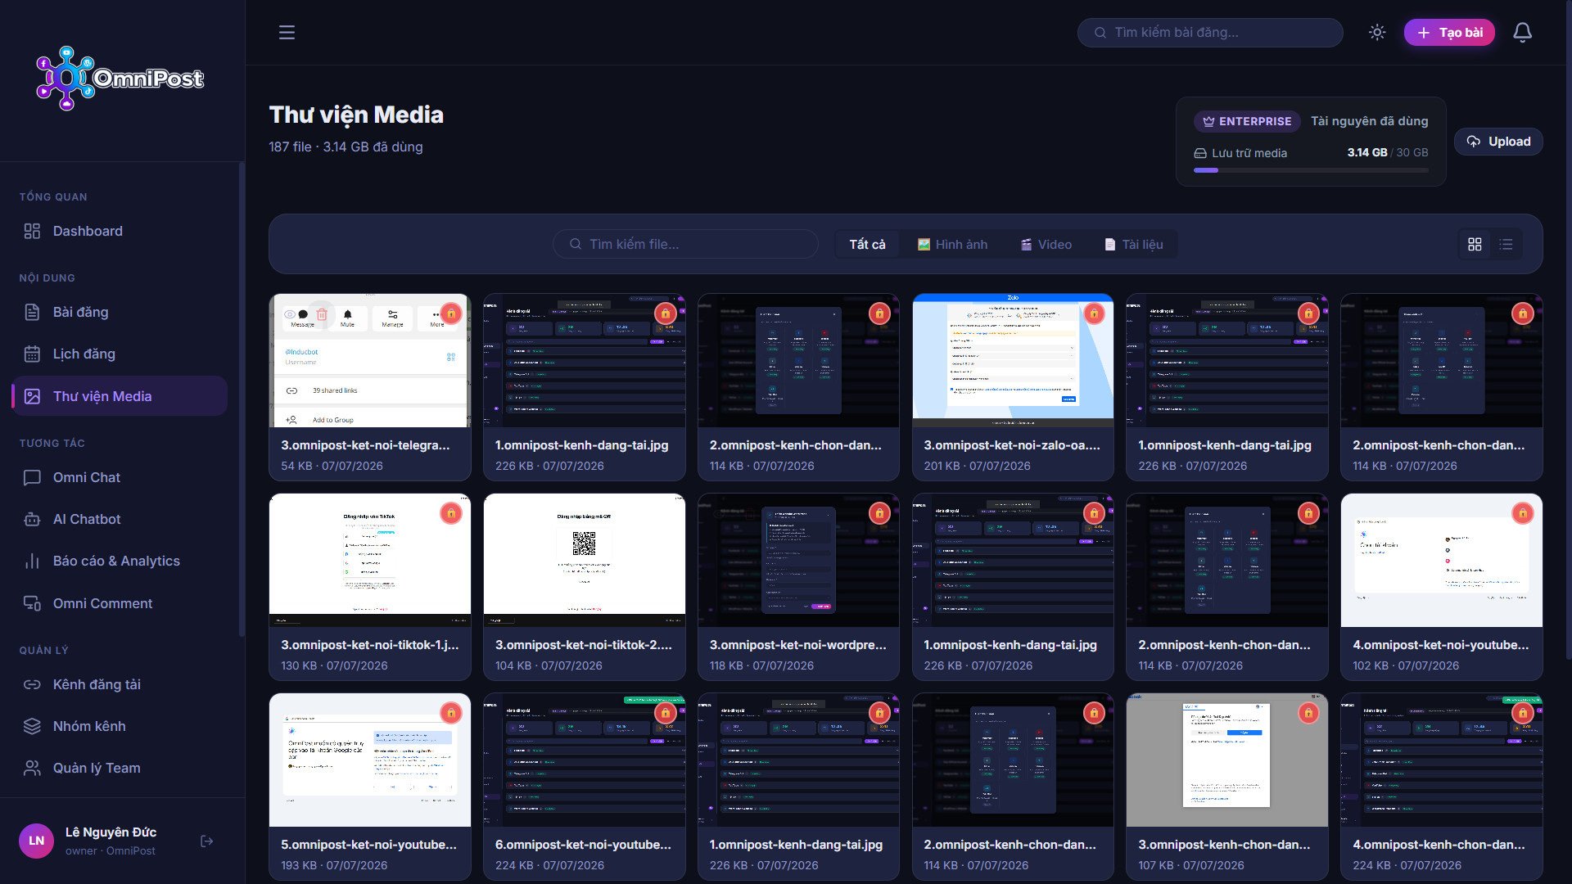The width and height of the screenshot is (1572, 884).
Task: Open the 3.omnipost-ket-noi-tiktok-2 QR thumbnail
Action: [585, 561]
